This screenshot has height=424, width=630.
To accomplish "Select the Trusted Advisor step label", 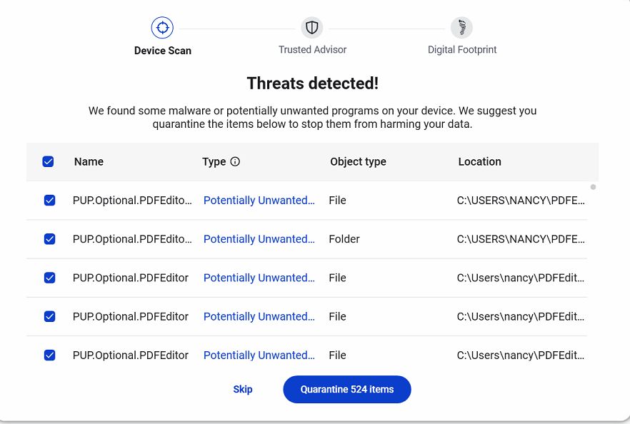I will coord(312,50).
